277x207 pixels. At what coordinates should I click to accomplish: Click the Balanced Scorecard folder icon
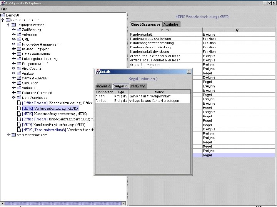click(x=19, y=92)
